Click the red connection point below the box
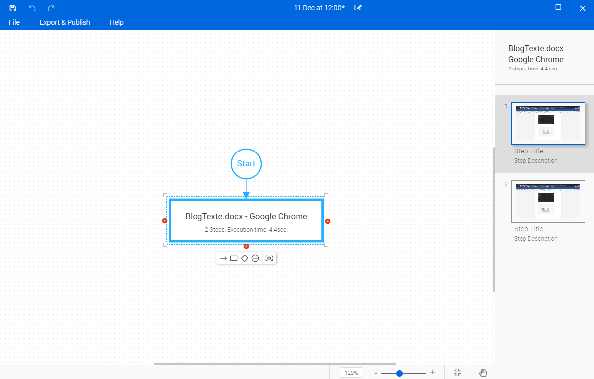The image size is (594, 379). 246,246
